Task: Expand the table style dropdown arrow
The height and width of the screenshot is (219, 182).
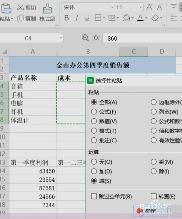Action: (x=118, y=18)
